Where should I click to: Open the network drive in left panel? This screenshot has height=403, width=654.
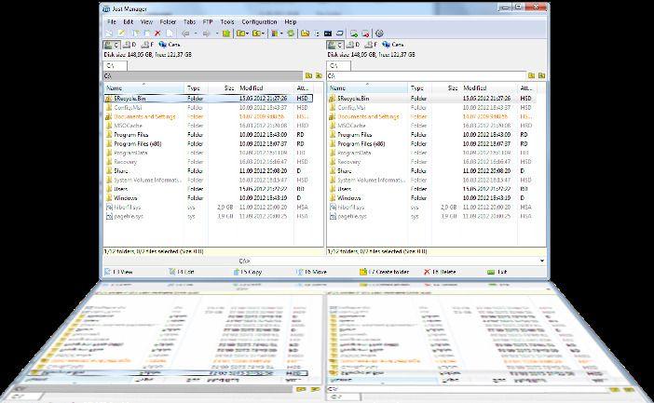click(169, 45)
